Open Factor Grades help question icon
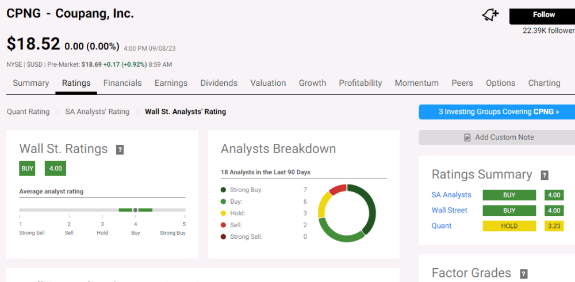 click(x=524, y=273)
